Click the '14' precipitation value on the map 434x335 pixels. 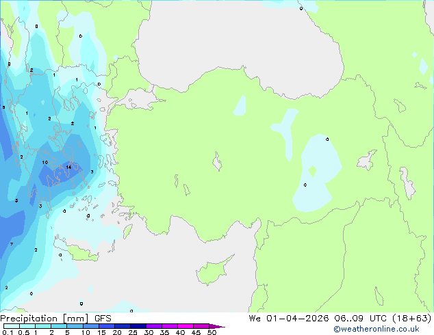[x=68, y=167]
